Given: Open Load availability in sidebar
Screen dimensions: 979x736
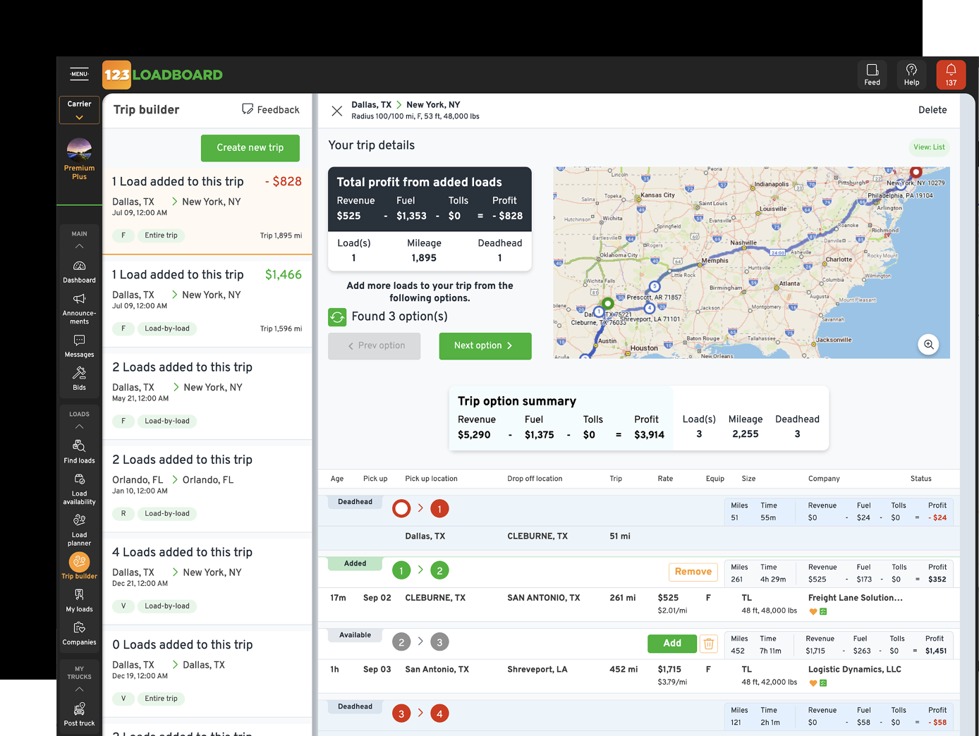Looking at the screenshot, I should pos(79,489).
